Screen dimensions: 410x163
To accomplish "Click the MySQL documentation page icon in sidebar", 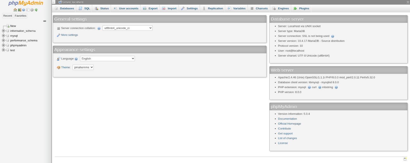I will point(28,10).
